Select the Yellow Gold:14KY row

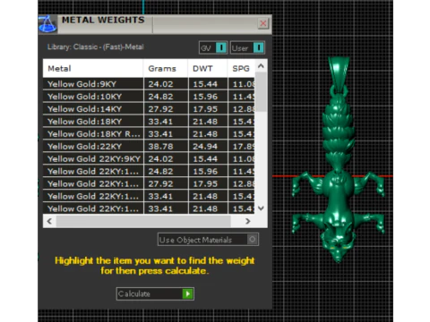click(149, 109)
